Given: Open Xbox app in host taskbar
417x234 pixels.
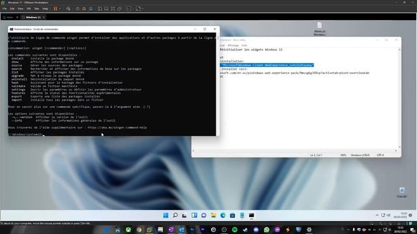Looking at the screenshot, I should tap(128, 229).
